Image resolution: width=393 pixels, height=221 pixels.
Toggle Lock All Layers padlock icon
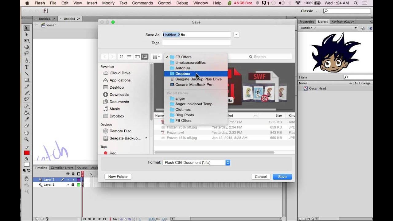(x=73, y=174)
